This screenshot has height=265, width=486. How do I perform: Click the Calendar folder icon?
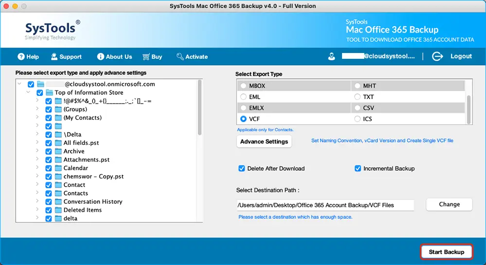click(58, 168)
